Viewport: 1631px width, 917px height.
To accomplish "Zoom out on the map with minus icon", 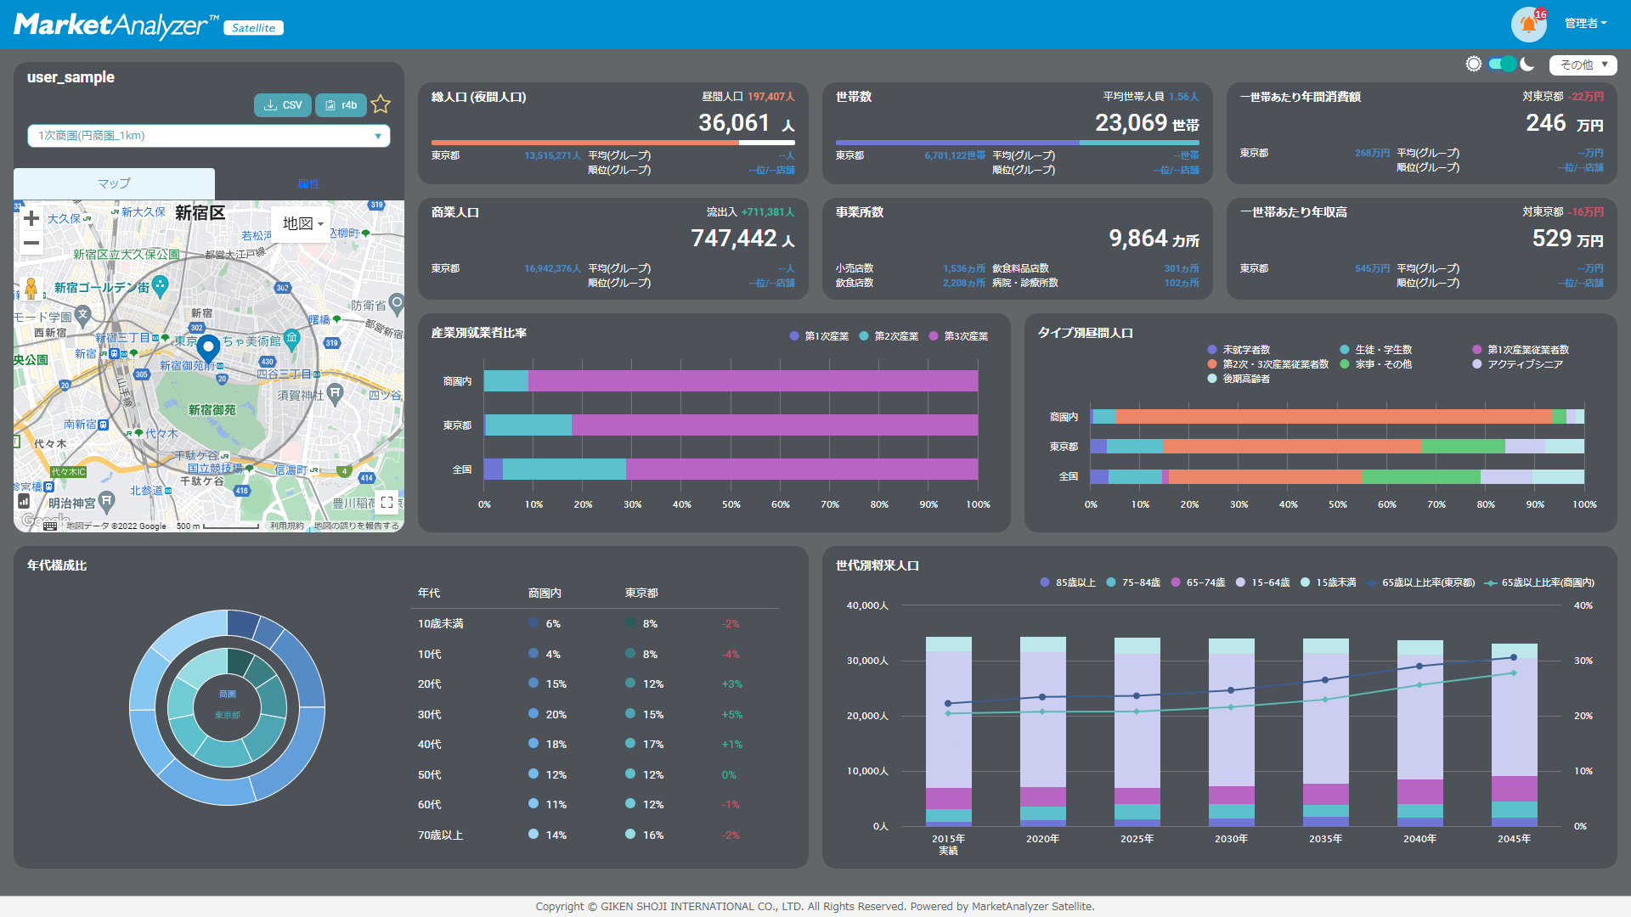I will 31,243.
